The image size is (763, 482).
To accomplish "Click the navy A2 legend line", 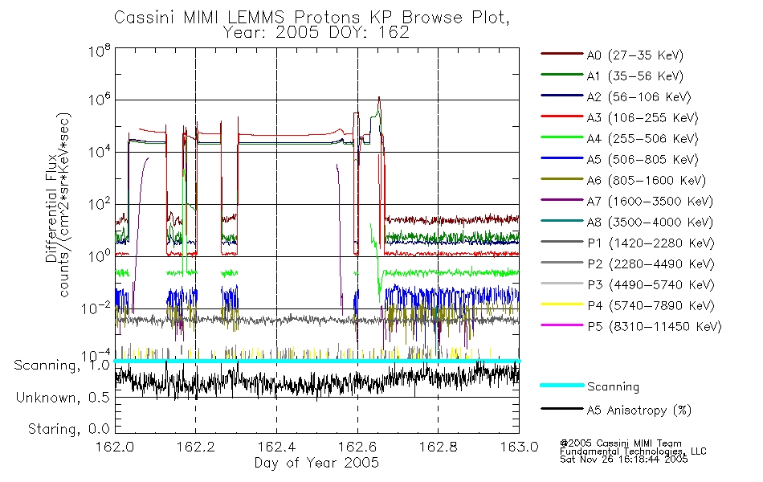I will pos(561,96).
